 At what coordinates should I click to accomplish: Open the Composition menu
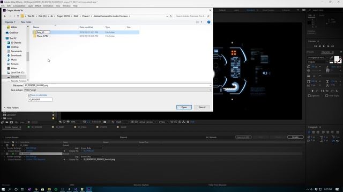tap(19, 6)
